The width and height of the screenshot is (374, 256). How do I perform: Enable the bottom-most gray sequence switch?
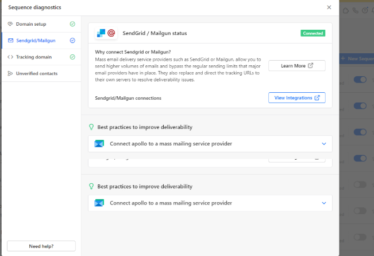[x=360, y=237]
